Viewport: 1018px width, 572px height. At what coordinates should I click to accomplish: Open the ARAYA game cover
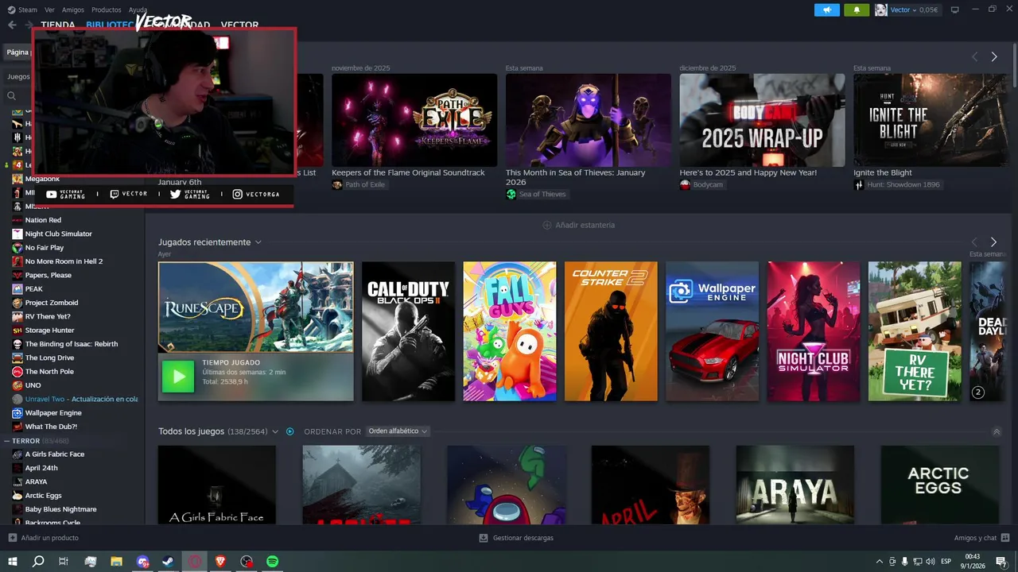(795, 485)
